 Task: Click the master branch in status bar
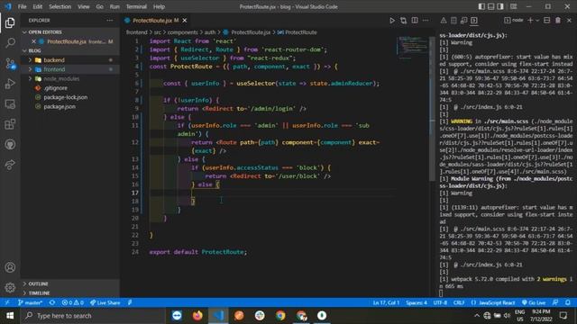point(30,302)
